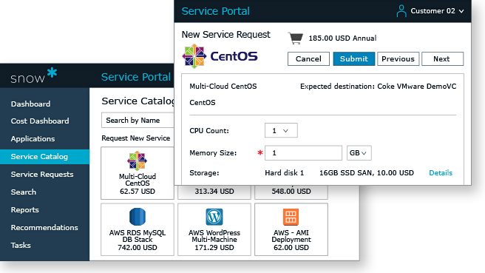Click the 62.00 USD price text
The height and width of the screenshot is (273, 485).
pyautogui.click(x=291, y=248)
